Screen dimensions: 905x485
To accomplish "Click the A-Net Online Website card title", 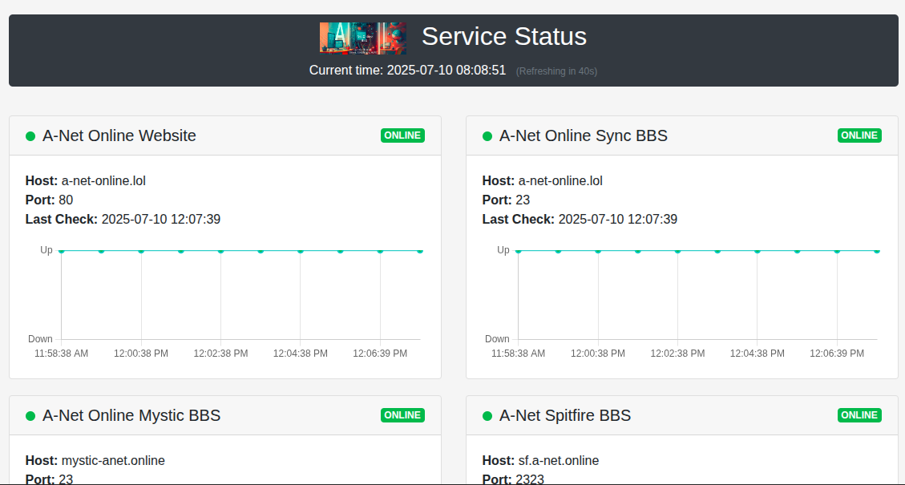I will click(x=119, y=135).
